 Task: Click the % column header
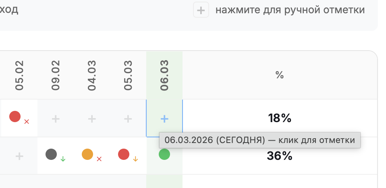[x=280, y=75]
